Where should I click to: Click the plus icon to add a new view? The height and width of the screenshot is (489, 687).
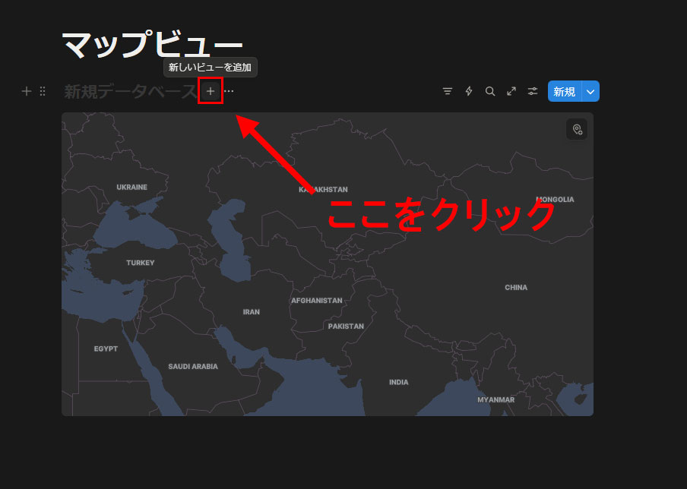[211, 92]
